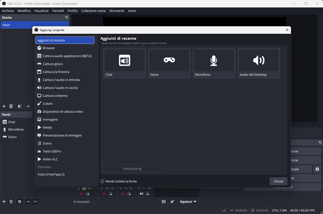The height and width of the screenshot is (214, 323).
Task: Open settings gear in the controls dock
Action: pyautogui.click(x=317, y=169)
